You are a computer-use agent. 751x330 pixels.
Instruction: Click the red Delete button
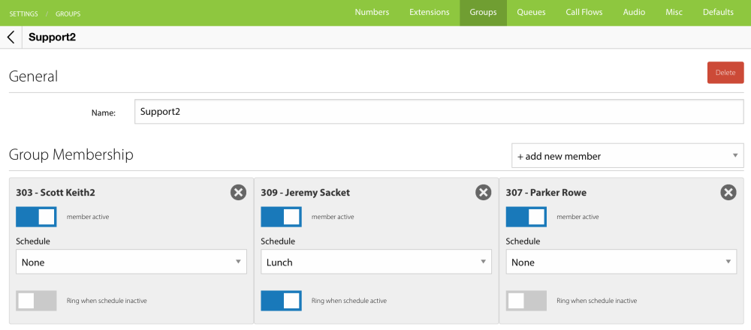pyautogui.click(x=725, y=73)
